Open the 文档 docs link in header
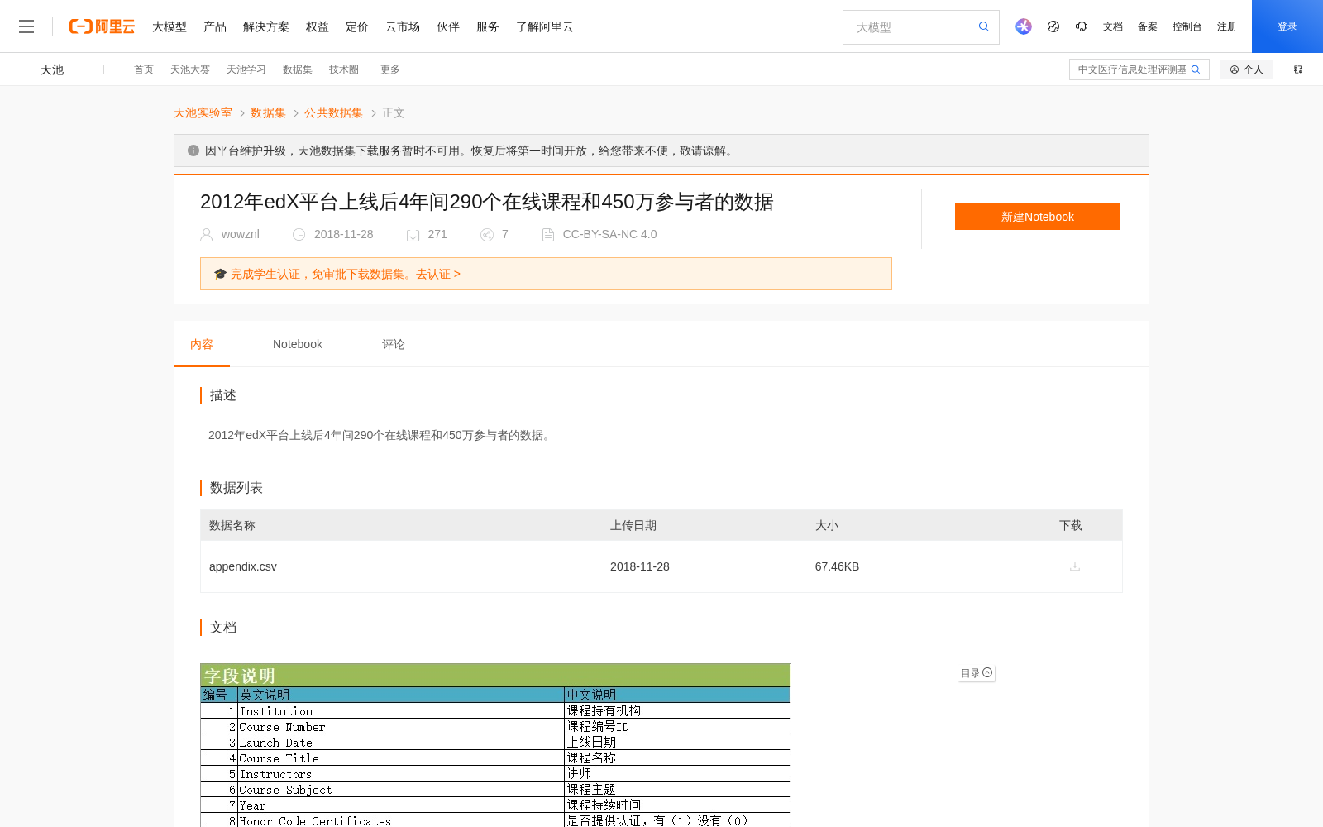The width and height of the screenshot is (1323, 827). [1113, 26]
